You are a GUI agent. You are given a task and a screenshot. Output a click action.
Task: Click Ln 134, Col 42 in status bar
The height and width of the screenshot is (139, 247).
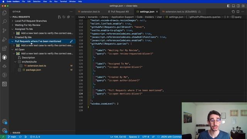118,137
